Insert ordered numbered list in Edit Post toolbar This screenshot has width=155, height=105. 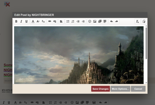click(73, 21)
